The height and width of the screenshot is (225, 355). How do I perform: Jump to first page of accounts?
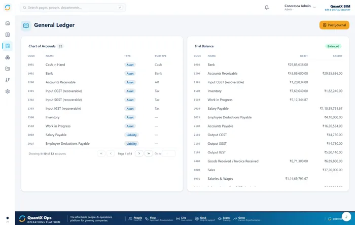tap(101, 153)
